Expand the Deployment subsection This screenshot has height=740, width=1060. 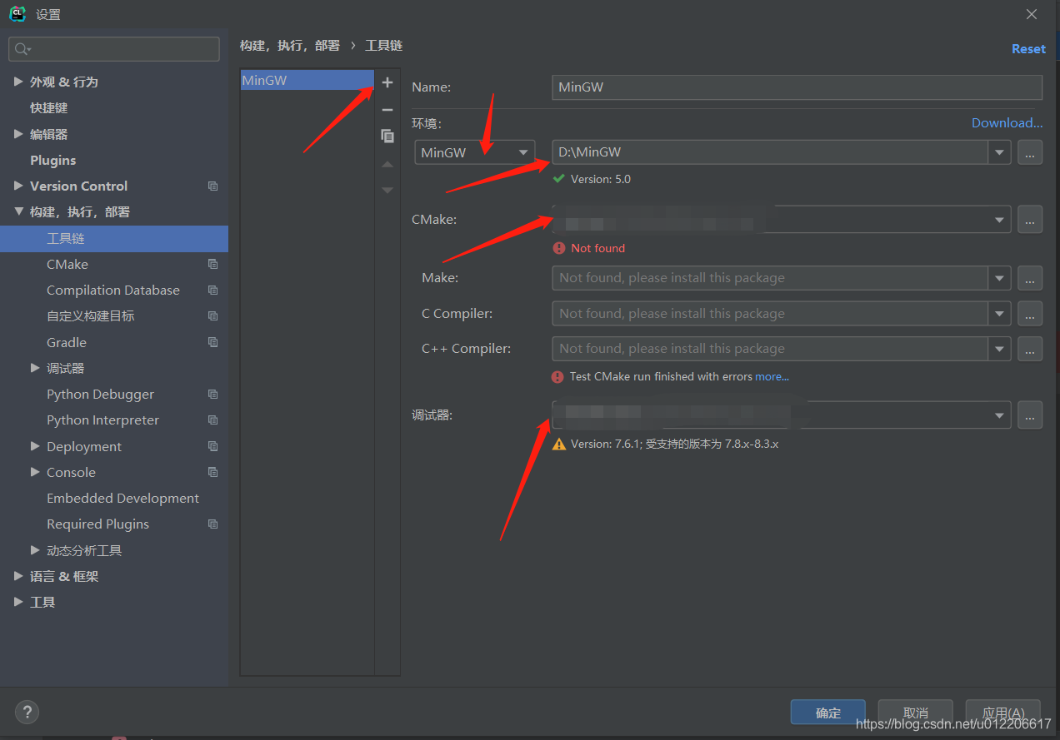pyautogui.click(x=35, y=446)
